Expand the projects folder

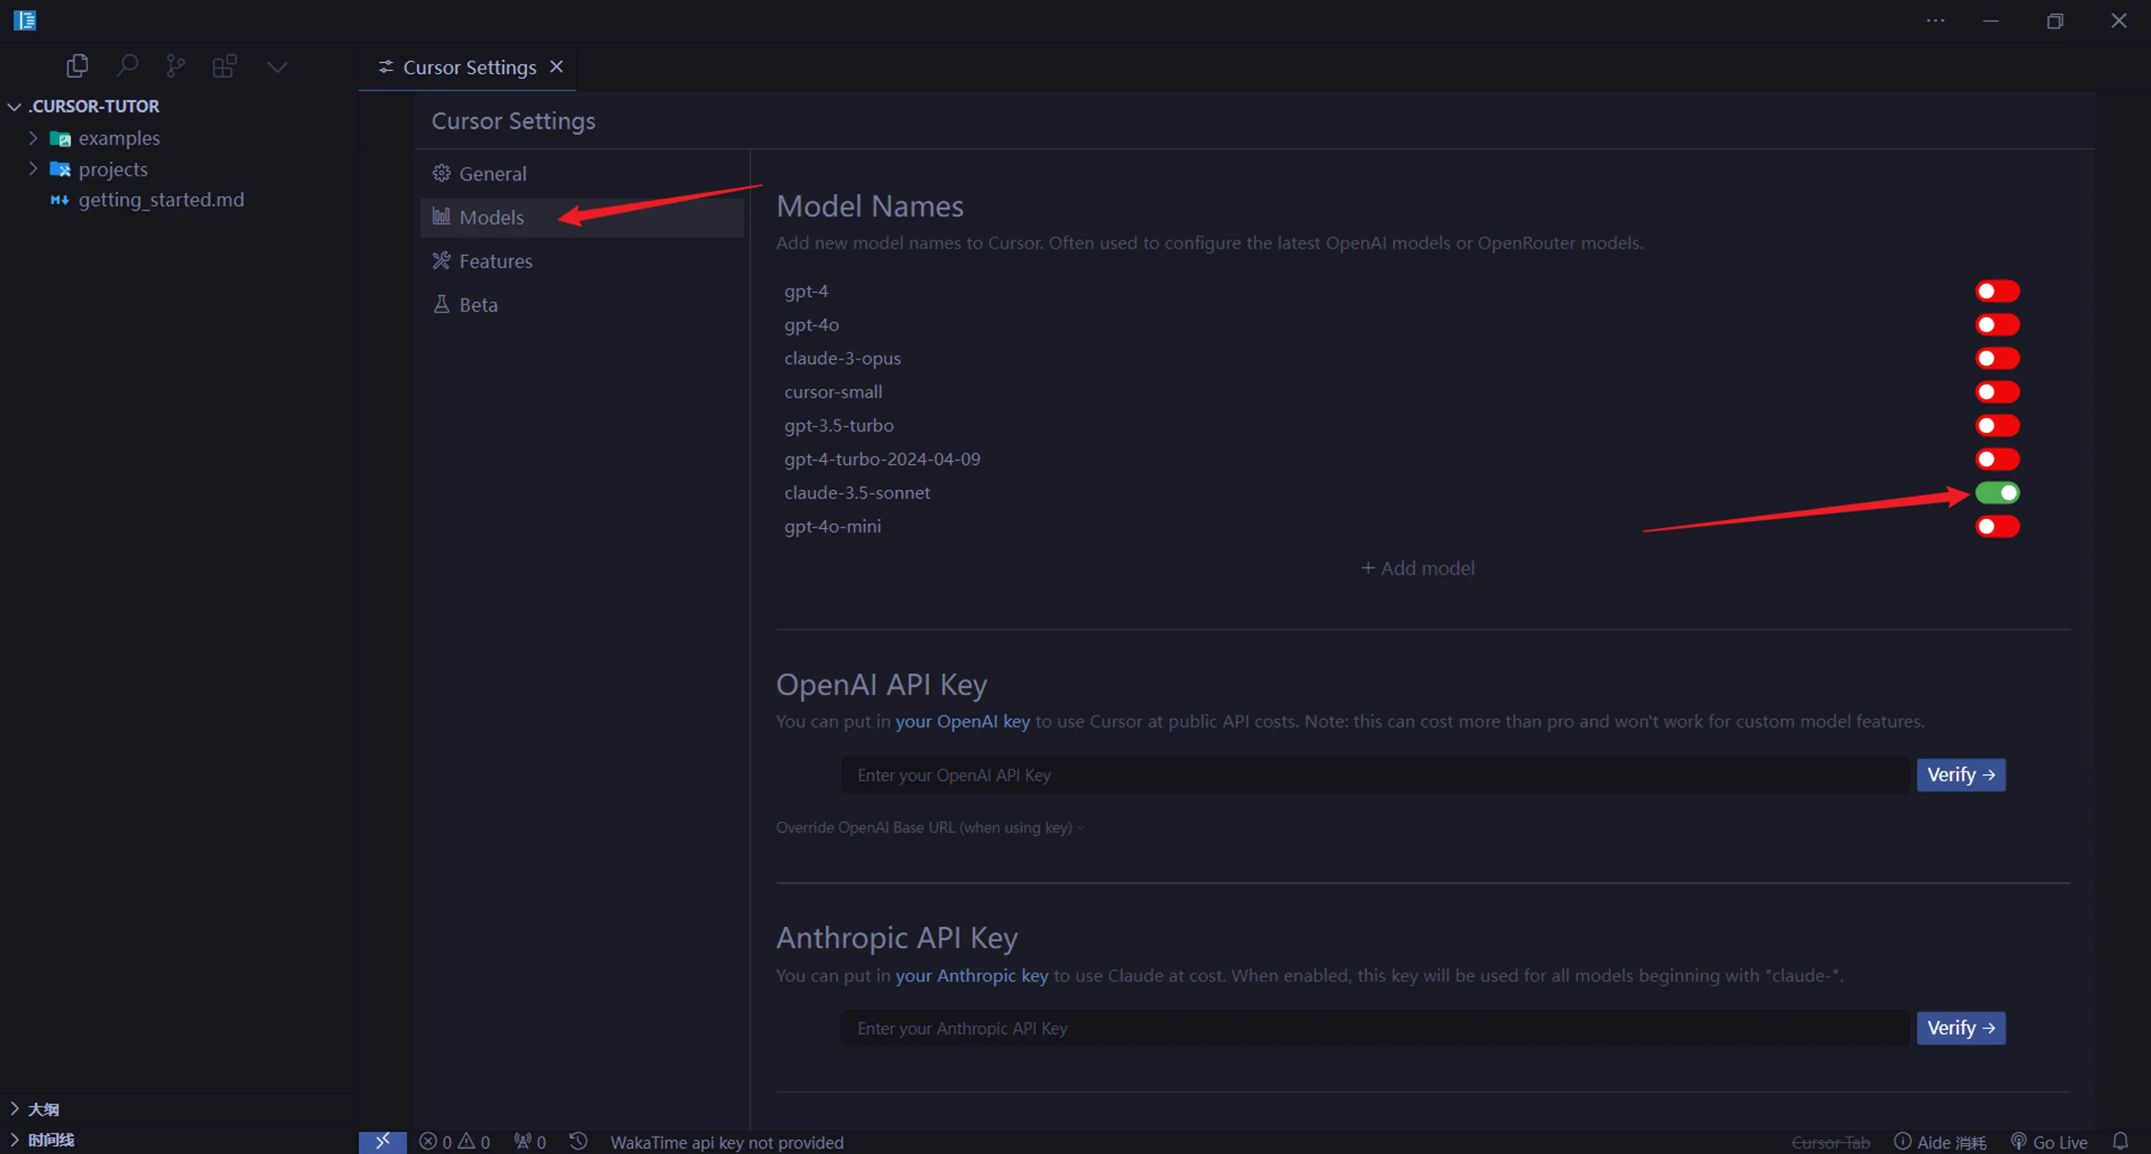(x=34, y=169)
